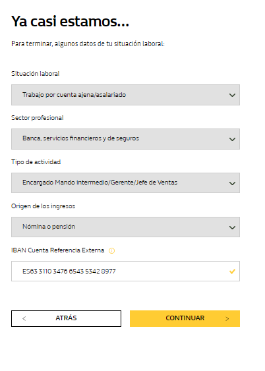
Task: Click the left arrow icon inside the Atrás button
Action: tap(24, 318)
